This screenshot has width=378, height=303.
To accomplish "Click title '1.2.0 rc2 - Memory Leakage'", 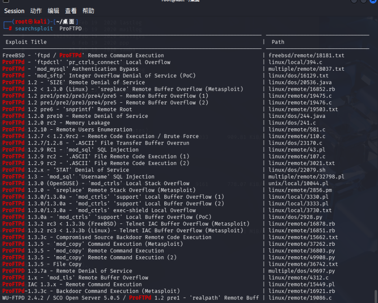I will pos(69,123).
